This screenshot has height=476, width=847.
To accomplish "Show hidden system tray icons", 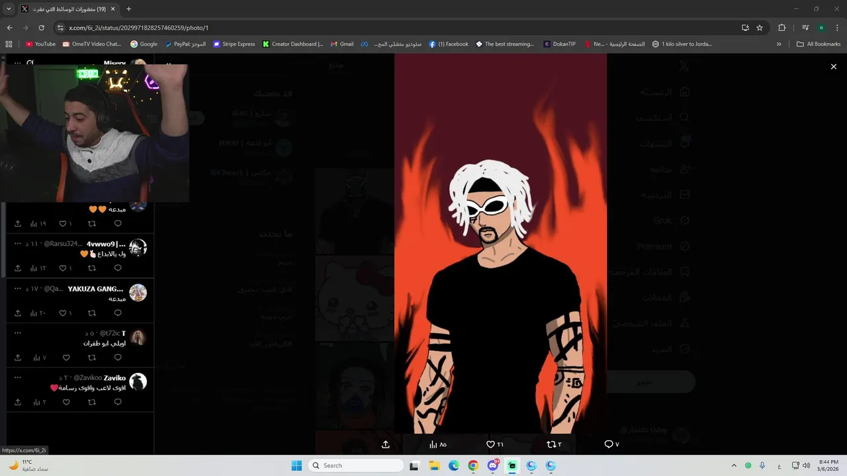I will coord(734,465).
